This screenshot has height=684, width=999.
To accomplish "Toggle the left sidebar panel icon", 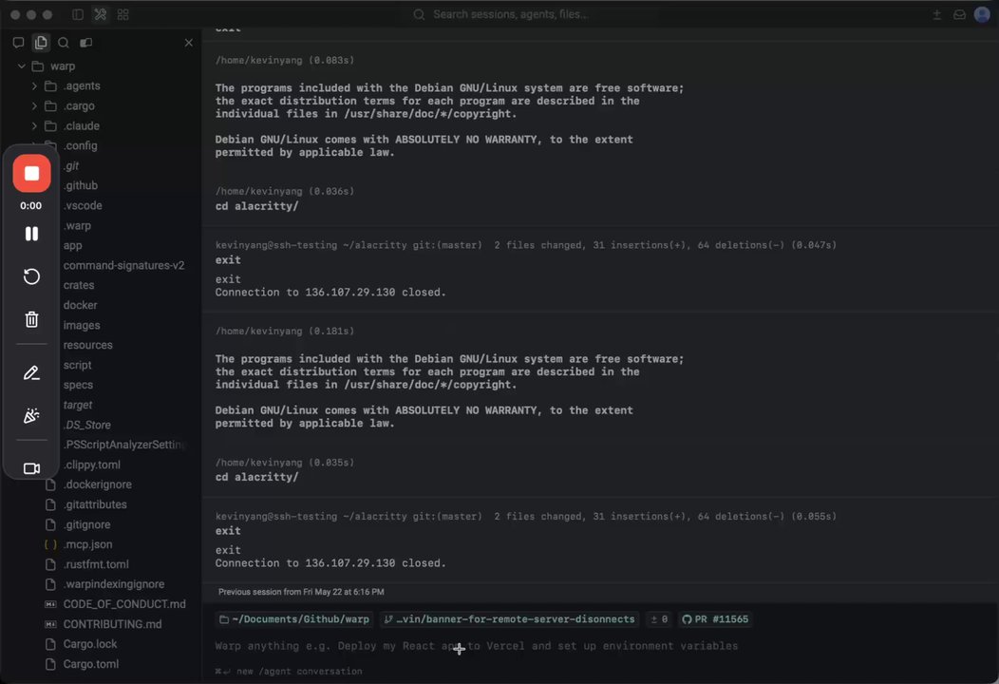I will 78,14.
